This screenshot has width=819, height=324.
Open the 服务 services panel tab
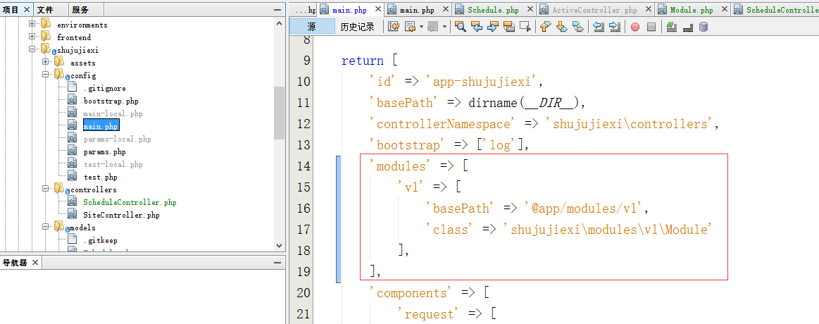80,10
